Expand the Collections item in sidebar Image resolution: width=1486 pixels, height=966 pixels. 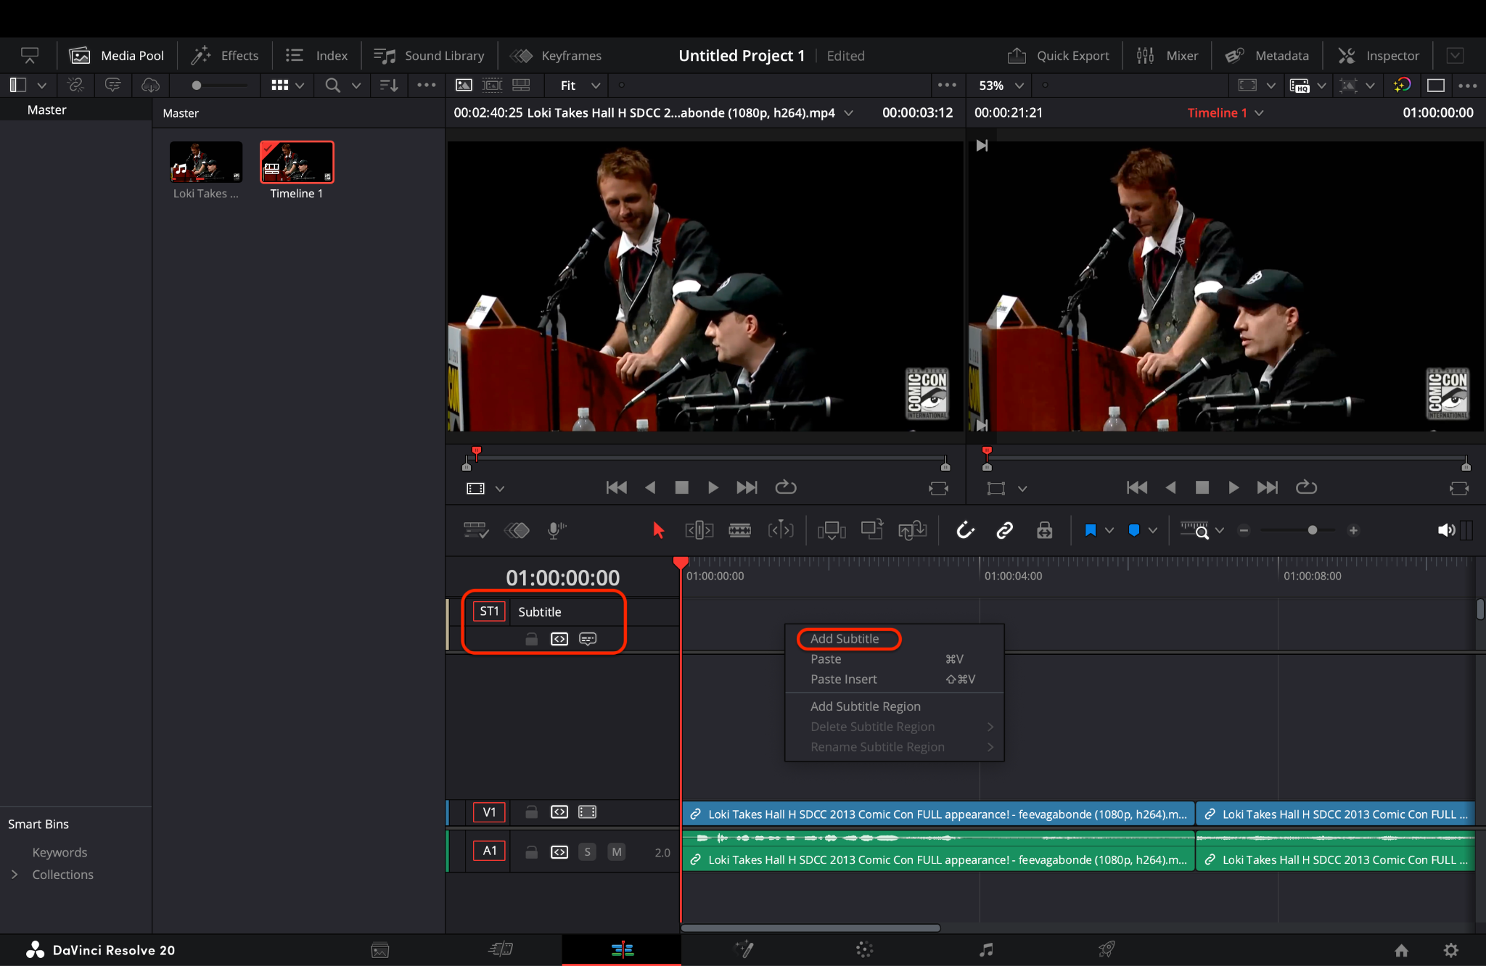pos(16,875)
